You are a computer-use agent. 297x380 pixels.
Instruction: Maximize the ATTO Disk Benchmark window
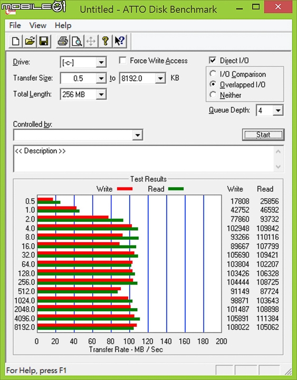click(255, 7)
